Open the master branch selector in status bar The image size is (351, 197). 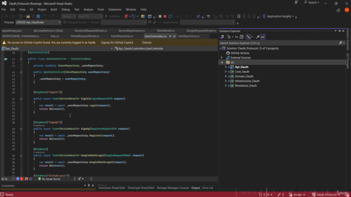point(297,195)
